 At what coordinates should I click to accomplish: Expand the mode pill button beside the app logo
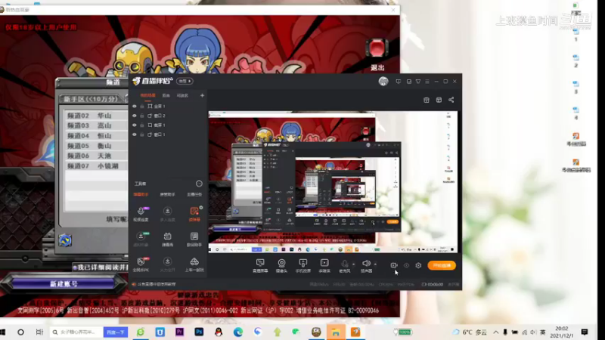coord(185,81)
